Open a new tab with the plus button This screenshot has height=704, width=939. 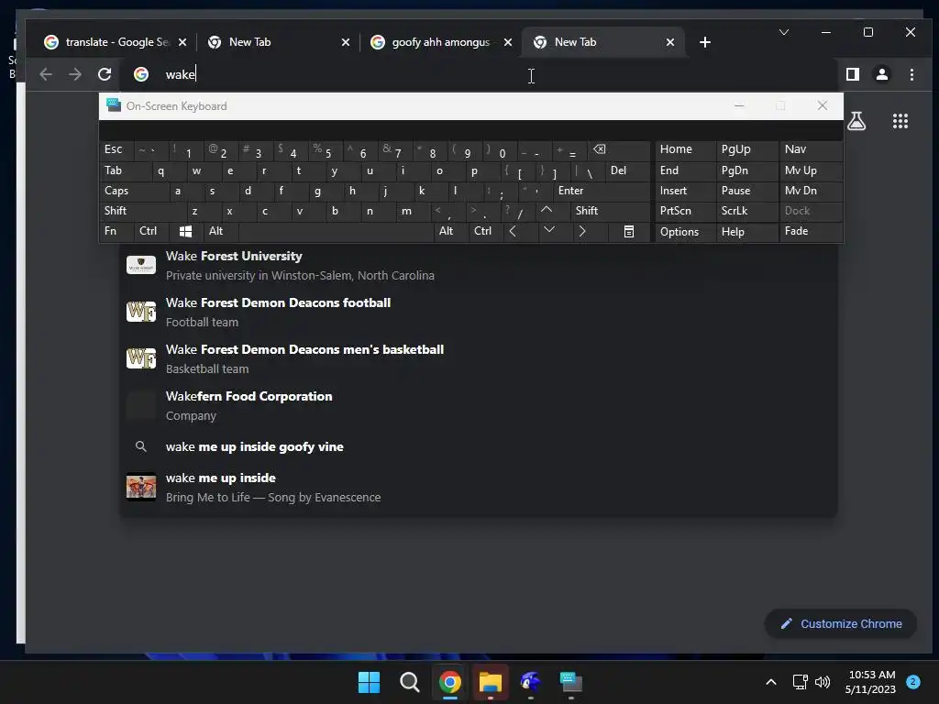705,42
